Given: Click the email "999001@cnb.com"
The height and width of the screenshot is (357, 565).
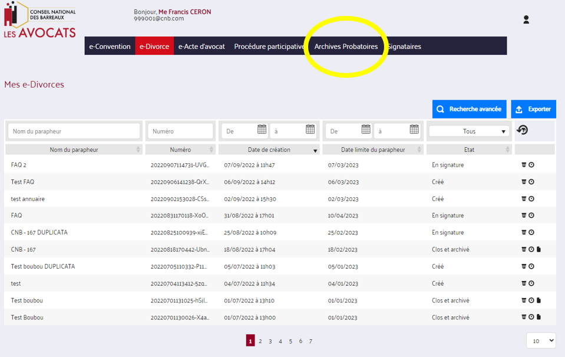Looking at the screenshot, I should pos(158,18).
